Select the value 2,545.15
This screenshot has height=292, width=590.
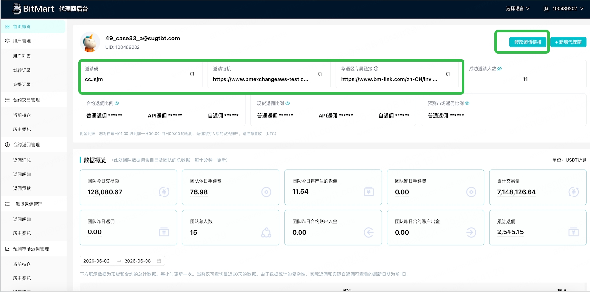[510, 232]
